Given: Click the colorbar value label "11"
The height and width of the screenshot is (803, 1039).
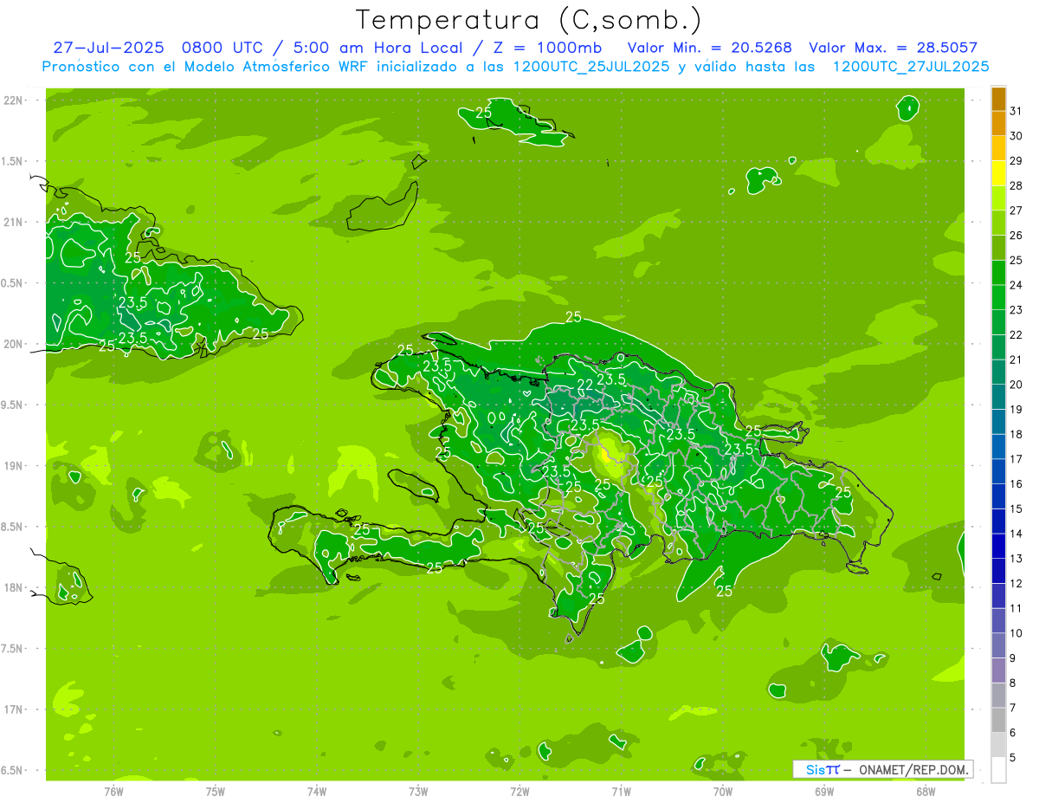Looking at the screenshot, I should click(x=1016, y=609).
